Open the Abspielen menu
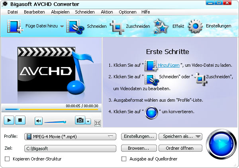The height and width of the screenshot is (168, 239). (60, 12)
